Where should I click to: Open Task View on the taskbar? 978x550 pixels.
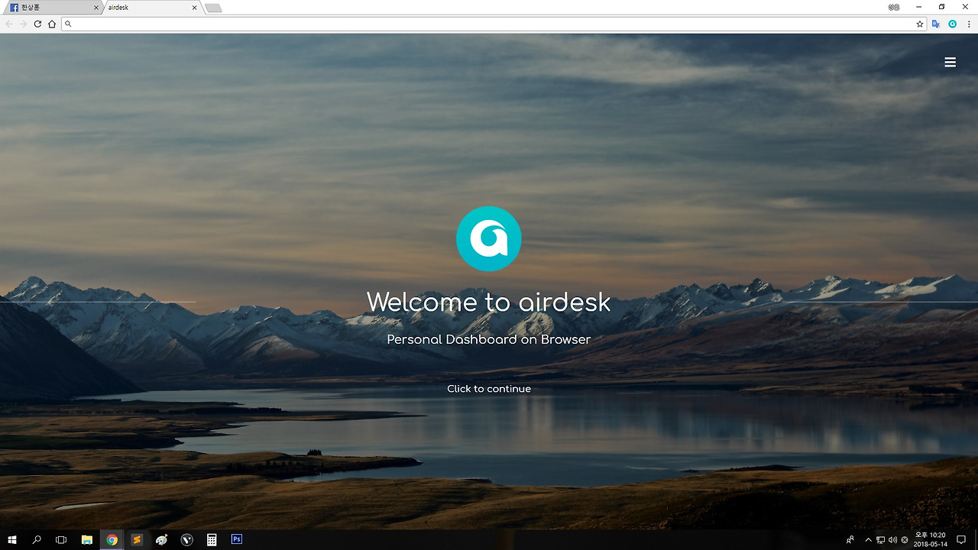point(61,539)
